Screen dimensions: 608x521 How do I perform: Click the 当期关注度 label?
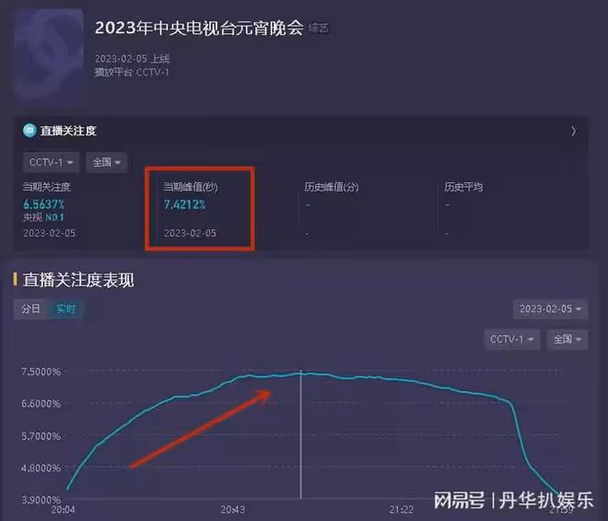tap(47, 187)
